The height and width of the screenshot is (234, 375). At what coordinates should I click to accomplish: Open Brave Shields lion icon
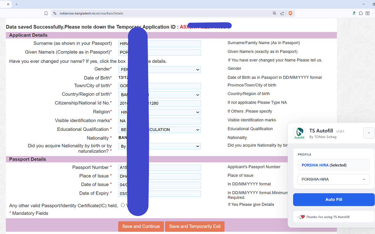(290, 13)
